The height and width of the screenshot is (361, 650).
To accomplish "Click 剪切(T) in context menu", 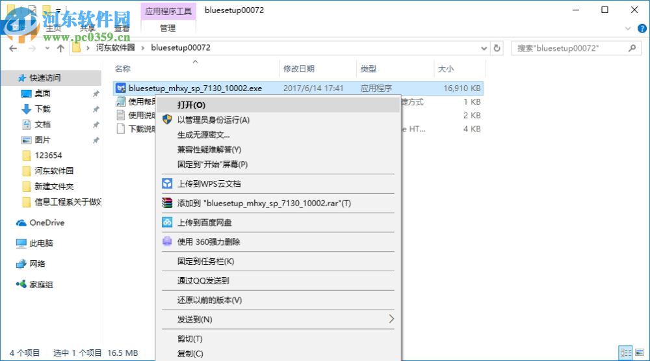I will tap(278, 339).
